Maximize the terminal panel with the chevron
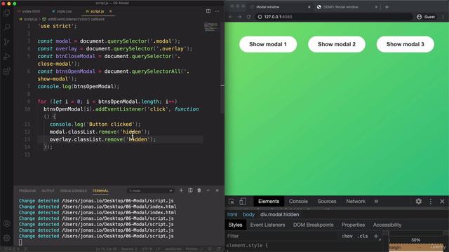 coord(208,190)
